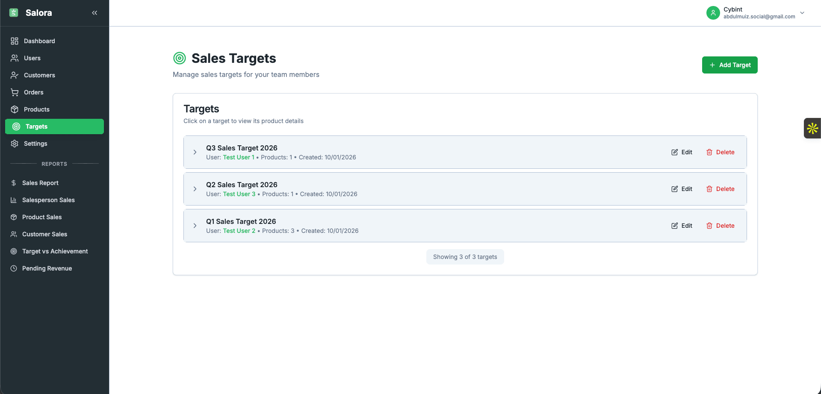Click the Add Target button
The width and height of the screenshot is (821, 394).
pyautogui.click(x=729, y=65)
